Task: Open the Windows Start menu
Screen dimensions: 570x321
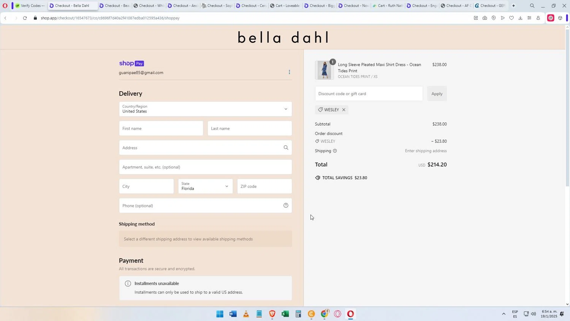Action: [x=220, y=314]
